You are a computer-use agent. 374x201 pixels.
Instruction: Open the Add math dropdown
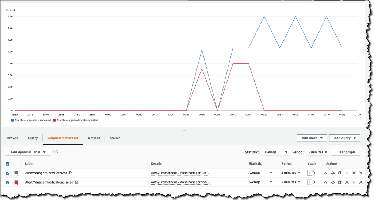pos(312,138)
